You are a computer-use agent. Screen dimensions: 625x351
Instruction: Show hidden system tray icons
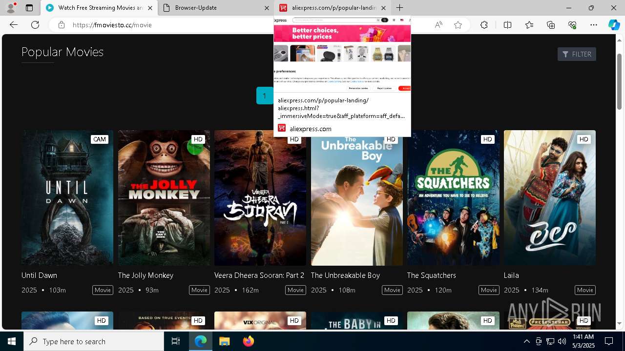[526, 341]
